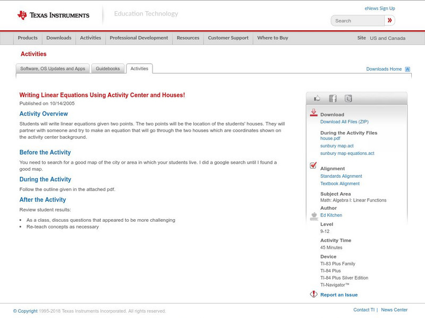Click into the Search text field
Viewport: 425px width, 318px height.
tap(358, 21)
